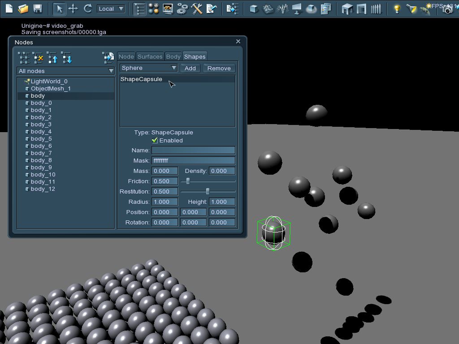This screenshot has width=459, height=344.
Task: Select ShapeCapsule in the shapes list
Action: tap(178, 79)
